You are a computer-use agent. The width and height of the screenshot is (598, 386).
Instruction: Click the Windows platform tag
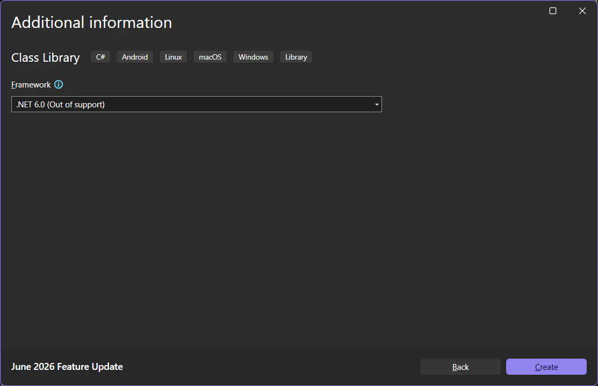click(x=253, y=57)
